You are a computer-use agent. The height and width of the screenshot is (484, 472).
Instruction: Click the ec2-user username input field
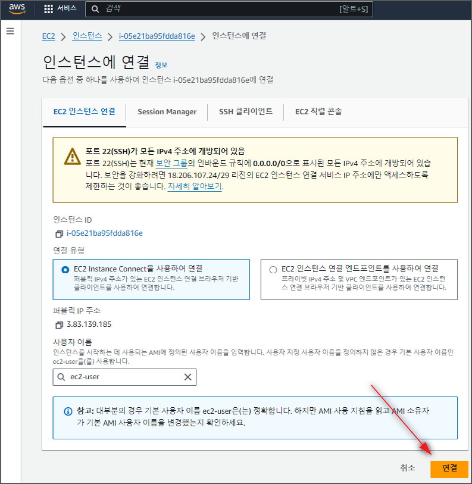coord(124,377)
